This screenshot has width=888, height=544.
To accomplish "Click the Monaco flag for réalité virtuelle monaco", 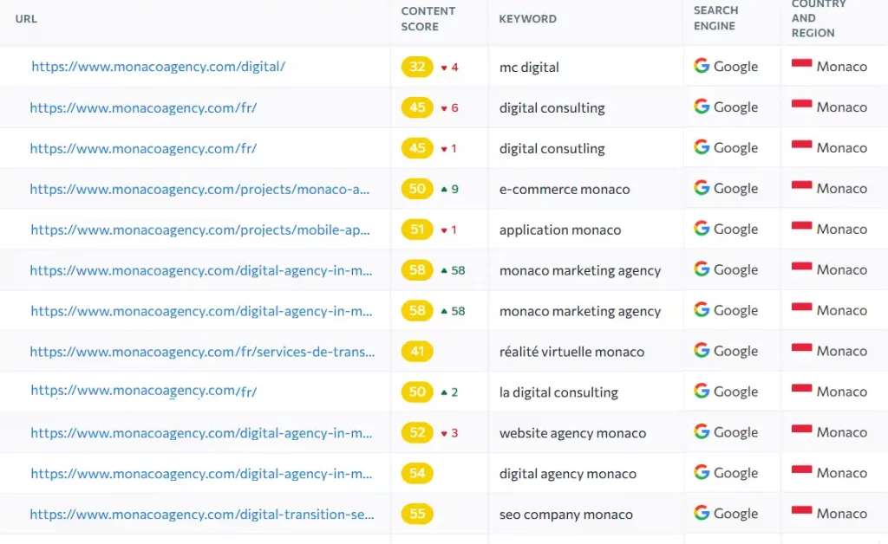I will 801,349.
